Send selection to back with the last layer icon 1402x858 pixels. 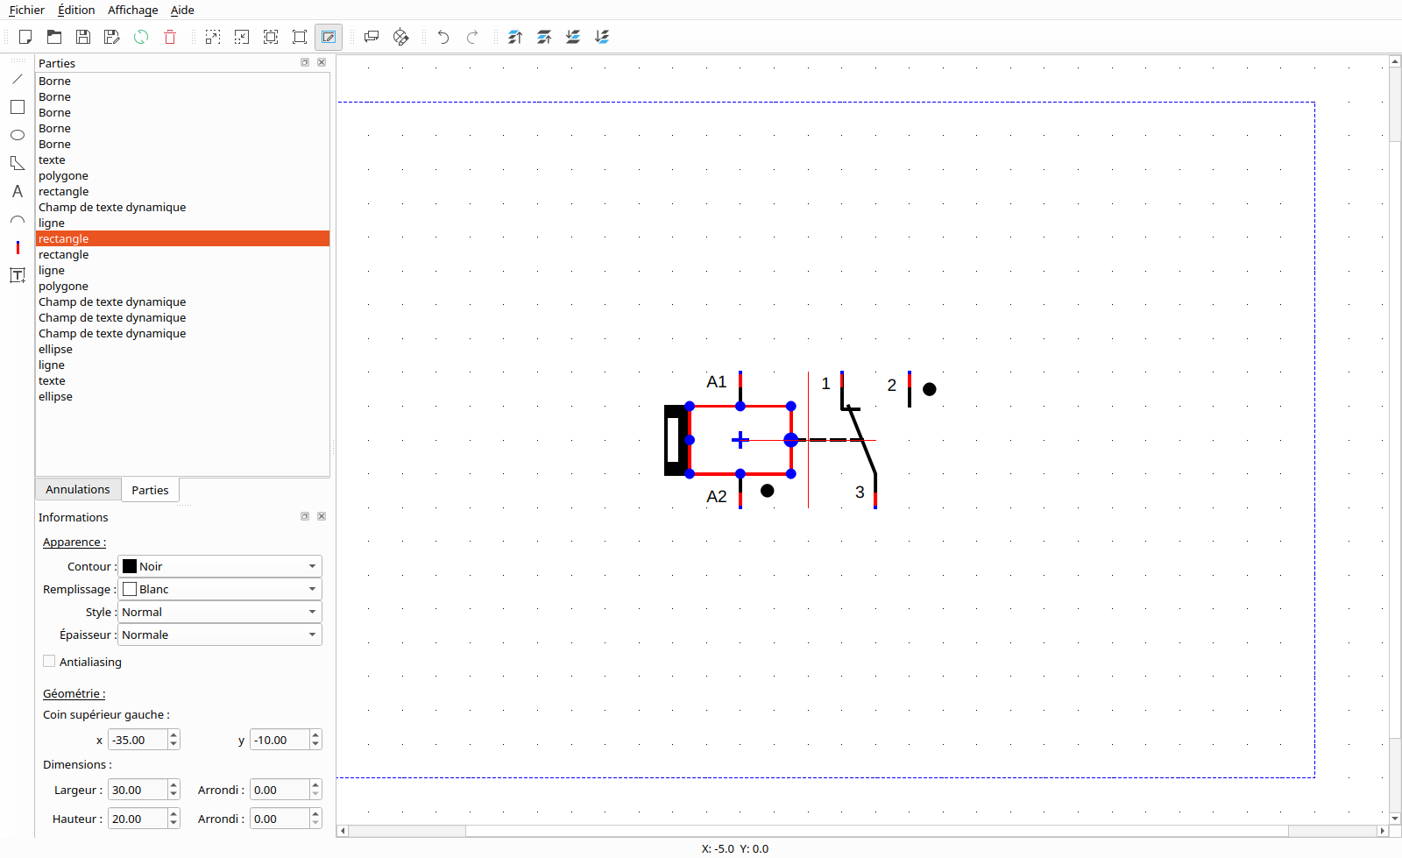pyautogui.click(x=602, y=37)
